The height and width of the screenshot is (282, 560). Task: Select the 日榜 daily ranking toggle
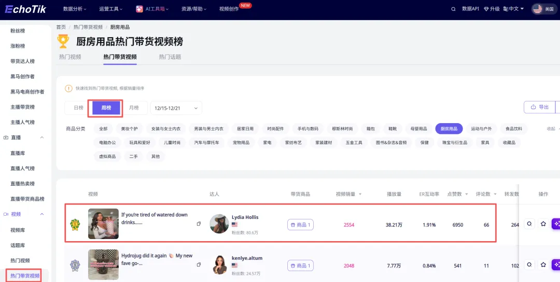pos(78,108)
